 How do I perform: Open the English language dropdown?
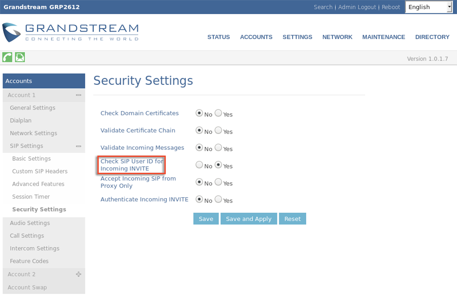coord(429,7)
